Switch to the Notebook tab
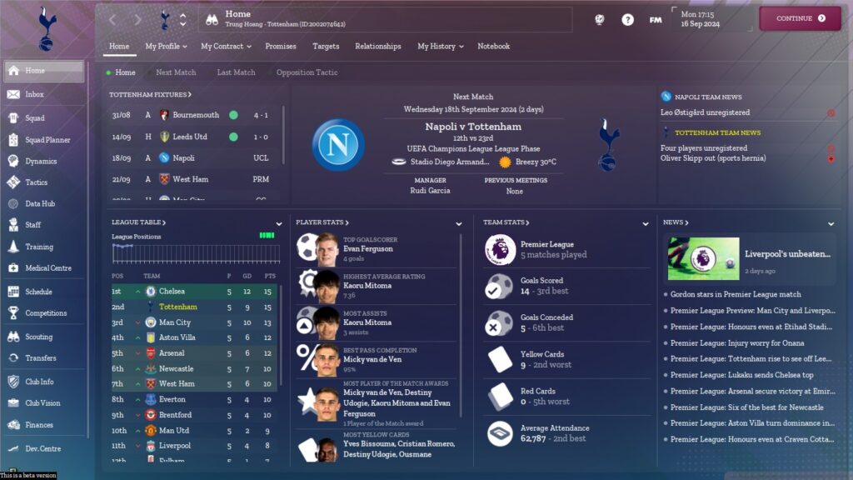853x480 pixels. coord(493,47)
